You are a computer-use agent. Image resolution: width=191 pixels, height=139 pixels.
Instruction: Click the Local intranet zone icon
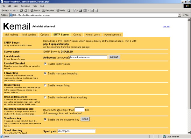165,136
